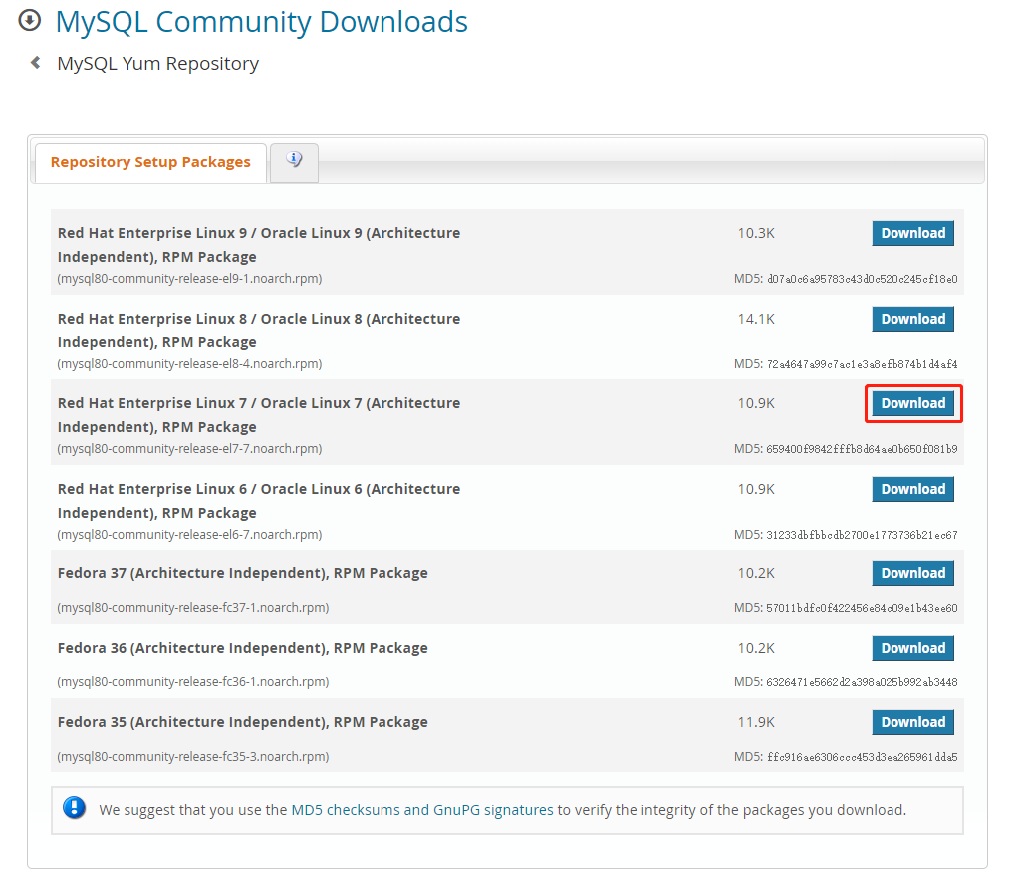Click the mysql80-community-release-el6-7.noarch.rpm filename
1020x893 pixels.
point(189,534)
